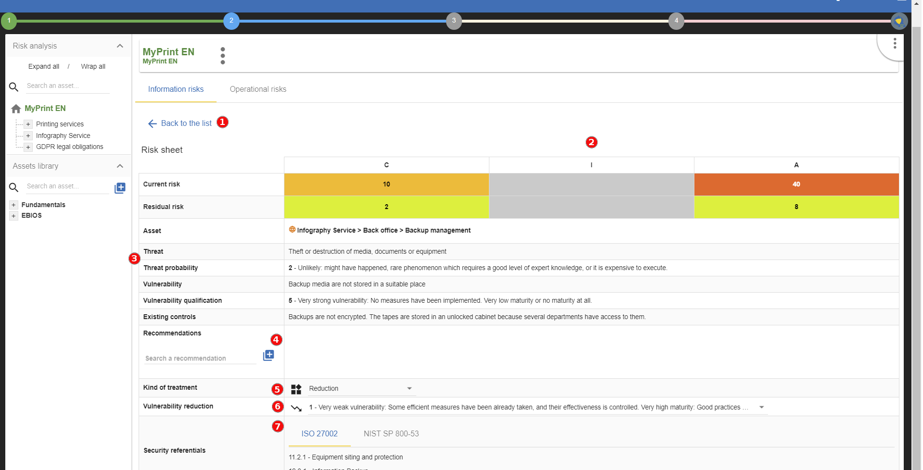The height and width of the screenshot is (470, 923).
Task: Click the vulnerability reduction trend-arrow icon
Action: [x=297, y=407]
